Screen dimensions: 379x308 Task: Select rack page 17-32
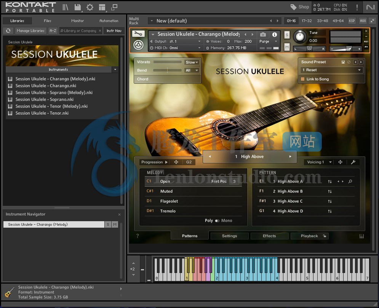pos(307,21)
